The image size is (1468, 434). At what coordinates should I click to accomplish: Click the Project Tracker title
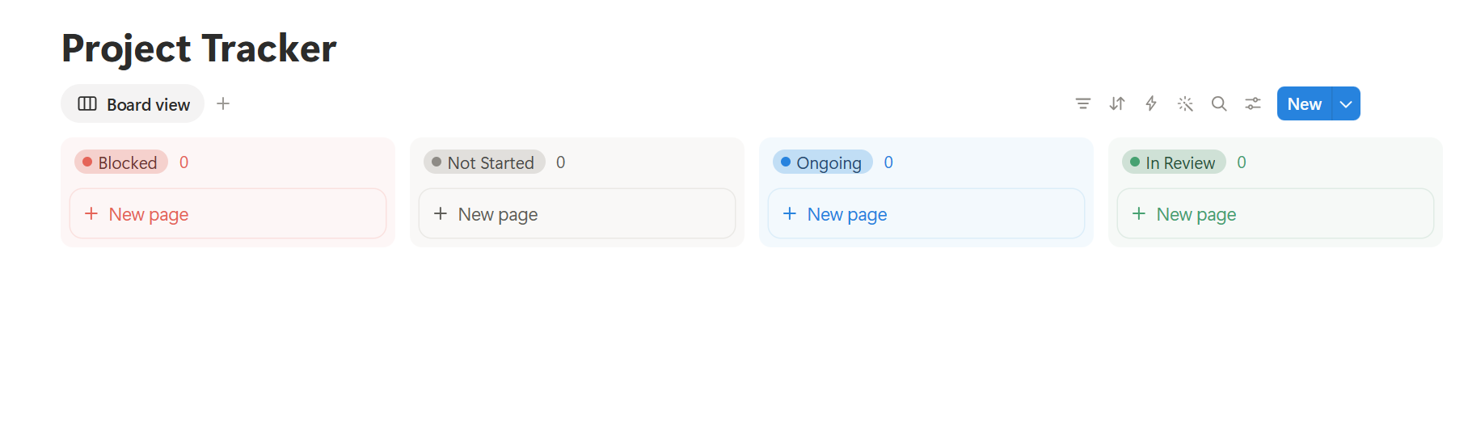199,48
